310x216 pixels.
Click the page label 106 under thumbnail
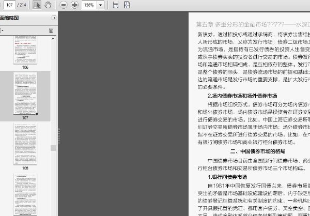coord(25,67)
